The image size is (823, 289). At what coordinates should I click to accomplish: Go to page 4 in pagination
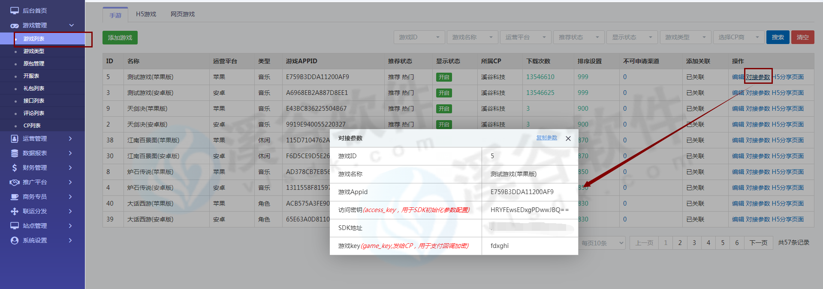click(x=708, y=243)
